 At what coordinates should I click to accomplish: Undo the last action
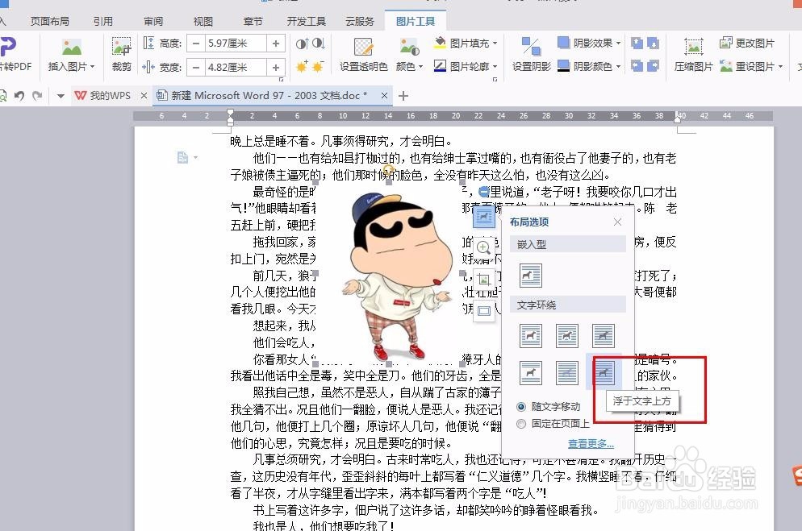(19, 95)
